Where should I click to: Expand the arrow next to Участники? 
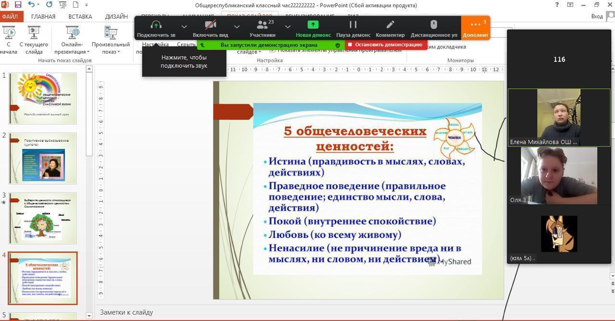(x=288, y=26)
